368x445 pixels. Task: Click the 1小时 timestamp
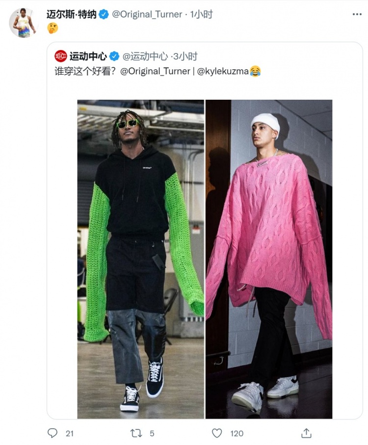click(x=201, y=14)
